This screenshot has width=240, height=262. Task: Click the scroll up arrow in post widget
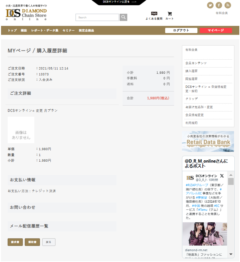[x=231, y=175]
